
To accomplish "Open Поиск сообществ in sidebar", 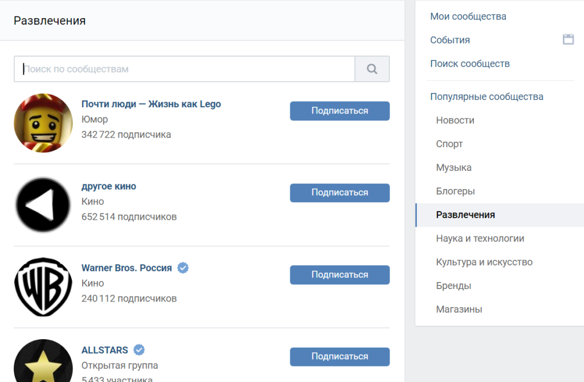I will (470, 63).
